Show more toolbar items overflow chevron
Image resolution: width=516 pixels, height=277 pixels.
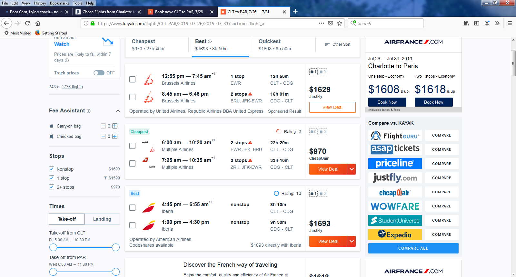(497, 23)
